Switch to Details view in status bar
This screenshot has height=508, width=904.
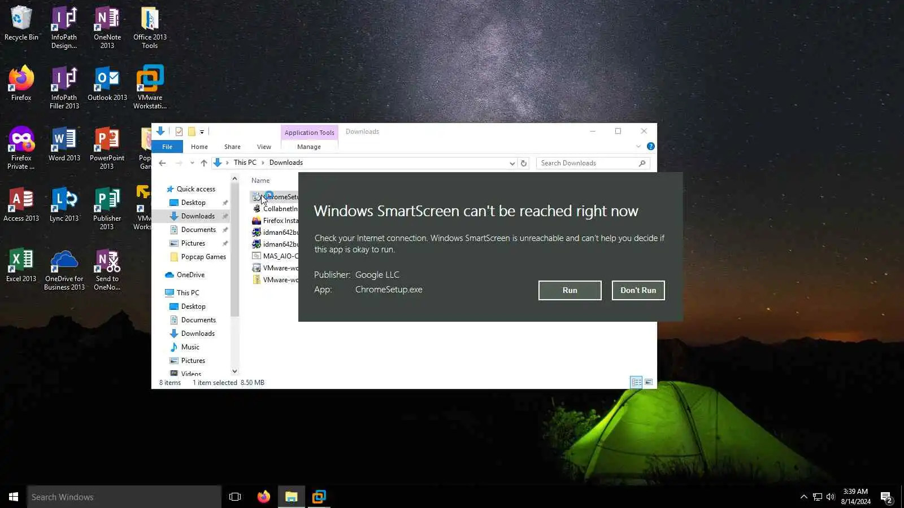pyautogui.click(x=636, y=383)
